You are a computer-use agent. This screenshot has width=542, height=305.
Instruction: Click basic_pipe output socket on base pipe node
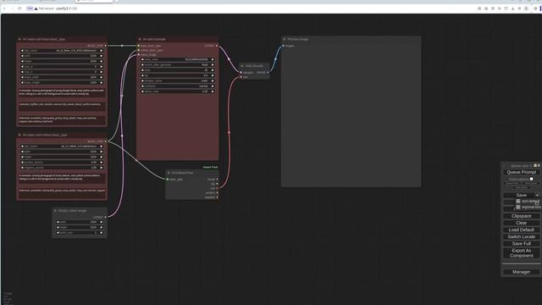(106, 45)
